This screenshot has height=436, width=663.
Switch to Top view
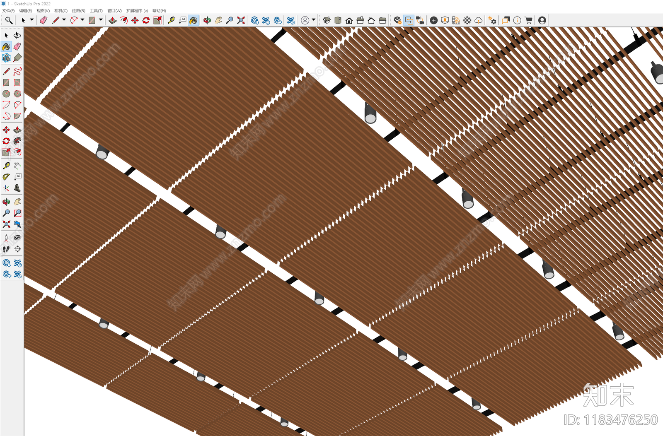tap(338, 20)
